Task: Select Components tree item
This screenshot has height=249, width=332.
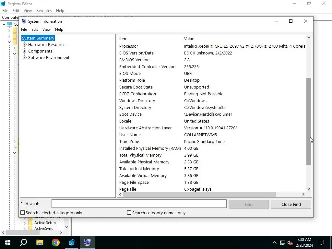Action: (x=40, y=51)
